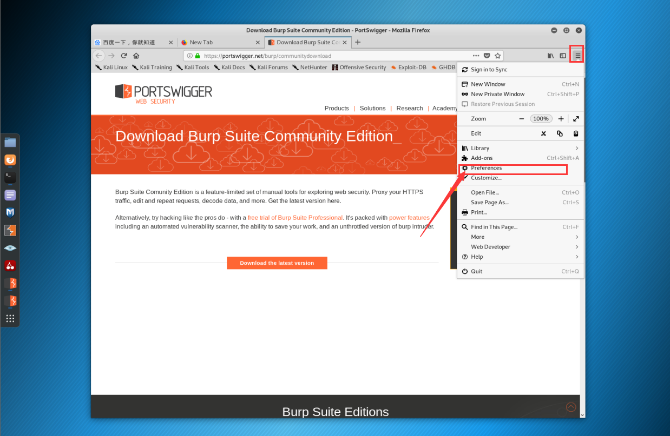The image size is (670, 436).
Task: Click the Cut icon in Edit row
Action: coord(543,133)
